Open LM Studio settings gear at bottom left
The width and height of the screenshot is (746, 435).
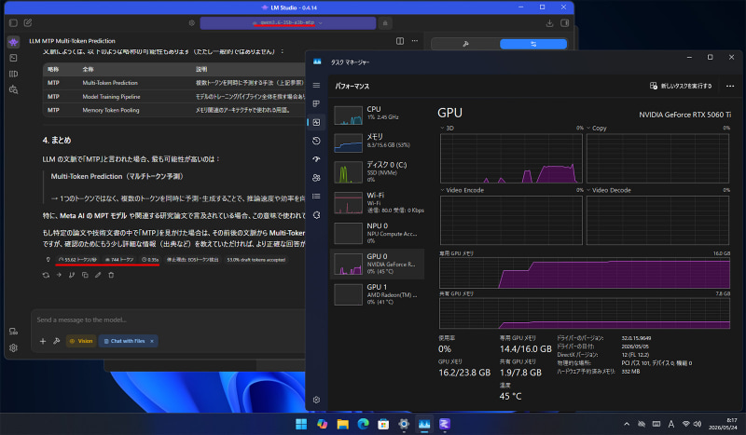[13, 348]
